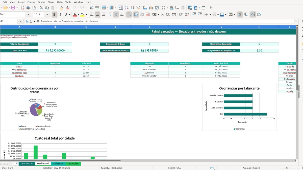Click the yellow background color swatch
The height and width of the screenshot is (170, 303).
click(x=83, y=15)
